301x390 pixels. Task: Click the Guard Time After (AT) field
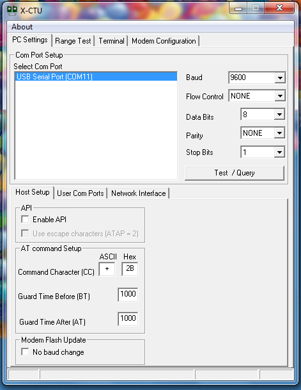click(x=128, y=319)
